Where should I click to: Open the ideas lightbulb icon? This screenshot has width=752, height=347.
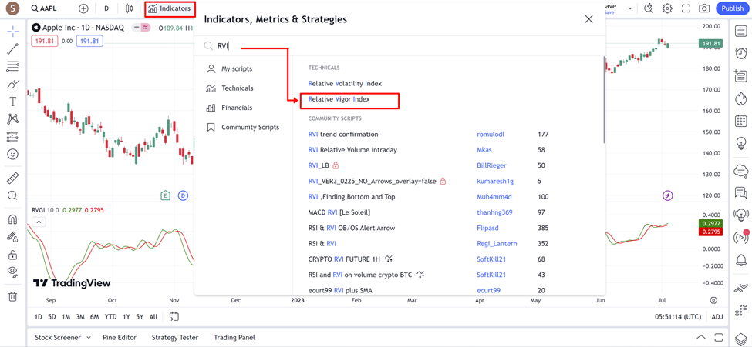point(740,143)
